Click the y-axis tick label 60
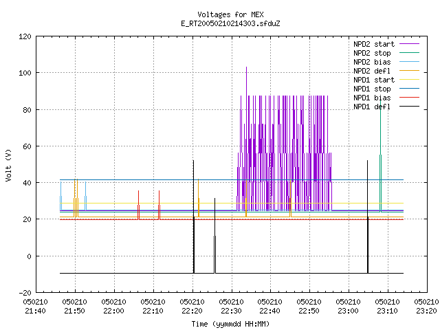 coord(27,146)
